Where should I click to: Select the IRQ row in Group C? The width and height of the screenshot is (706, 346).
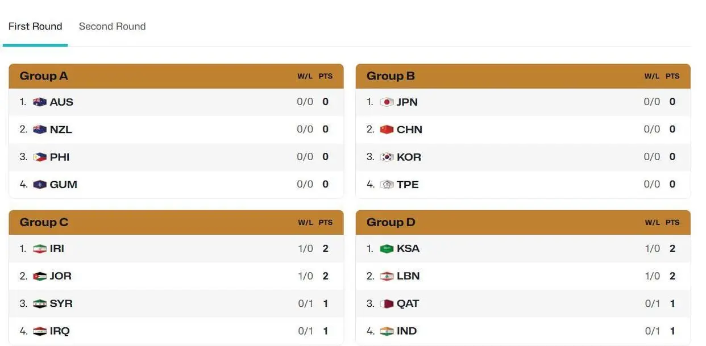click(176, 331)
